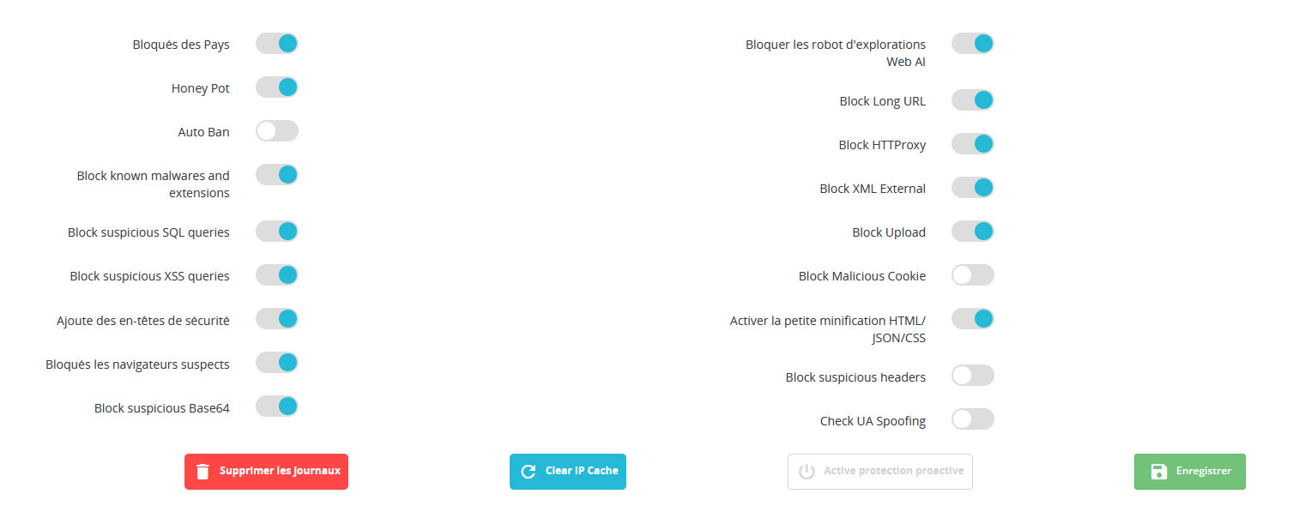
Task: Turn off the Honey Pot switch
Action: coord(277,87)
